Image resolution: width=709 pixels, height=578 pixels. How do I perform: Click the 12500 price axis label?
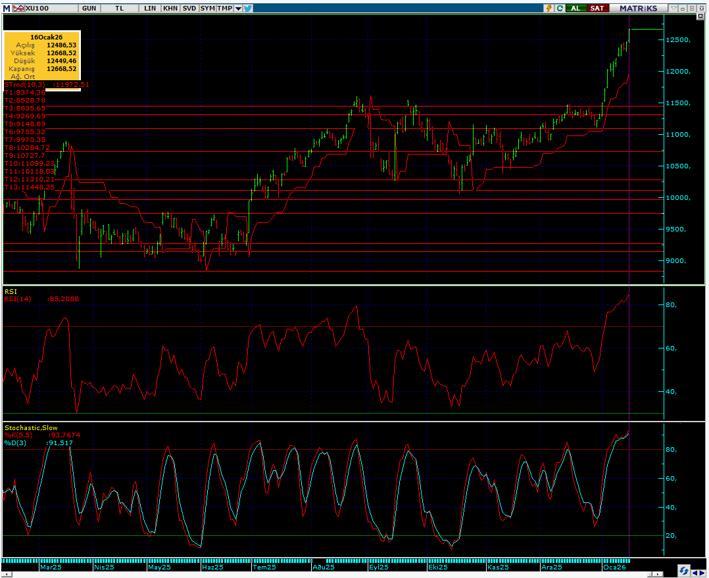678,39
